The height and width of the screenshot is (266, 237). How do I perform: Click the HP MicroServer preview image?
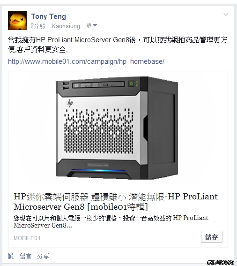point(118,129)
